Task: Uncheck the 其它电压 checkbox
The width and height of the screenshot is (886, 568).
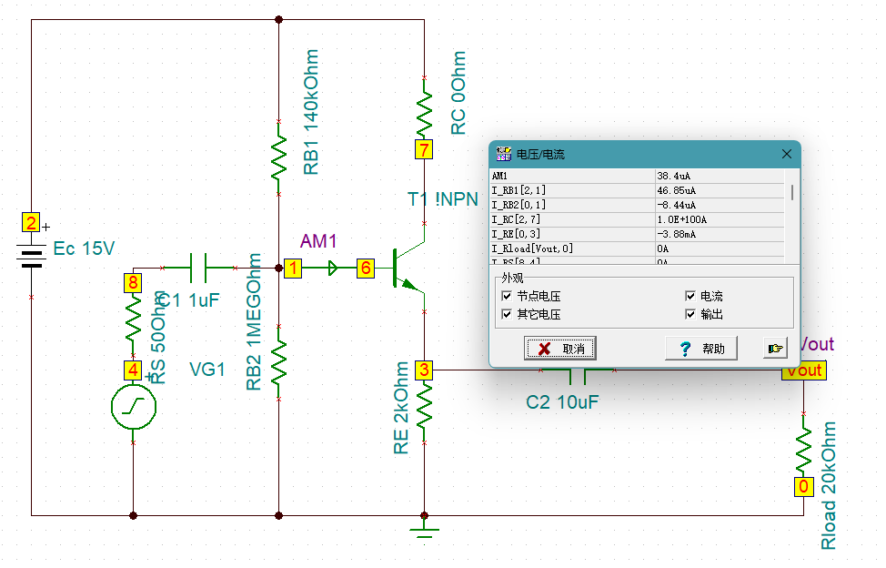Action: [507, 315]
